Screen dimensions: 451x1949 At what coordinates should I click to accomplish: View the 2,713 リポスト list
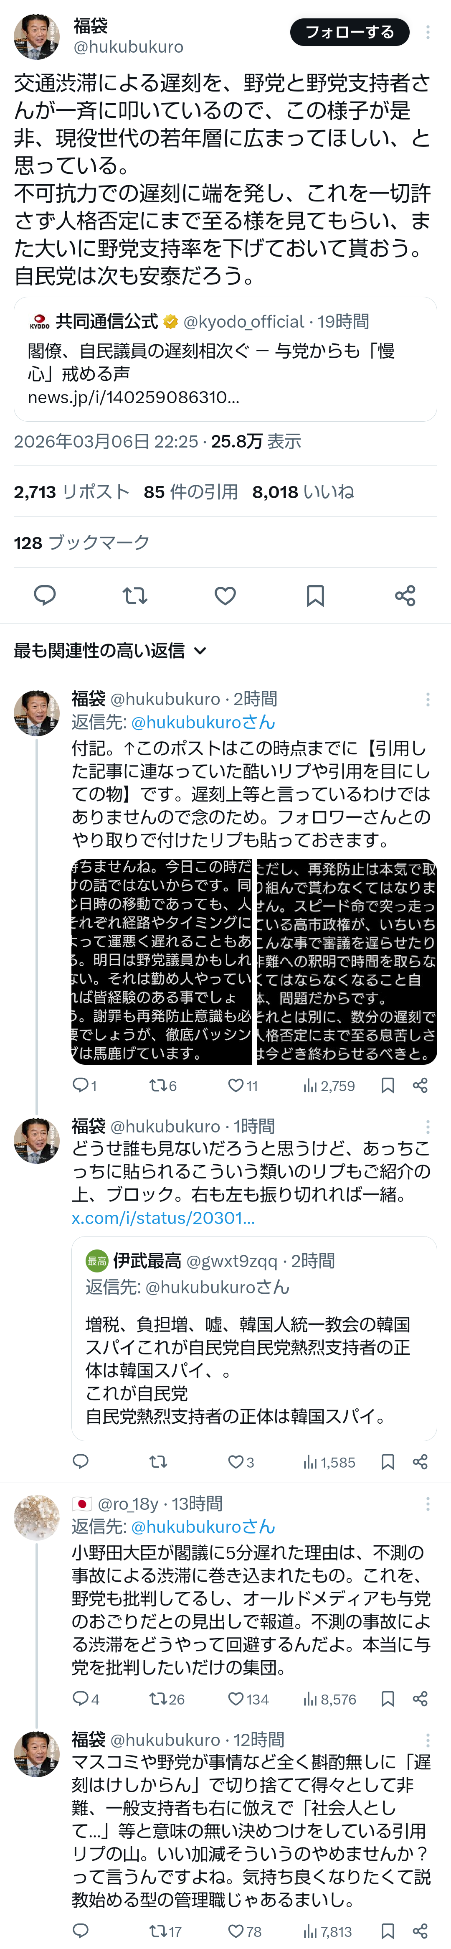(x=72, y=492)
